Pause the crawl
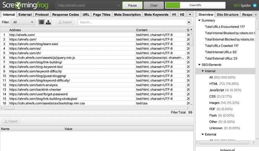Image resolution: width=259 pixels, height=151 pixels. coord(132,5)
